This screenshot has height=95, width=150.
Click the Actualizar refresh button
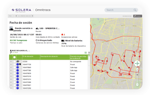click(x=138, y=16)
